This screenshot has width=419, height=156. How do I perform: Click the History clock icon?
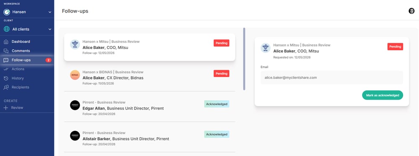point(6,78)
